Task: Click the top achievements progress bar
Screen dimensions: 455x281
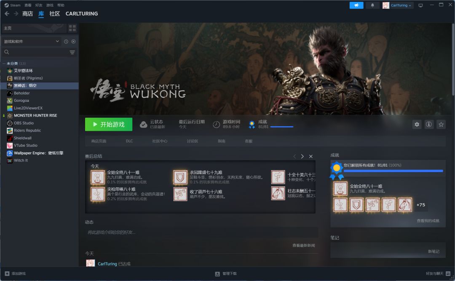Action: 281,127
